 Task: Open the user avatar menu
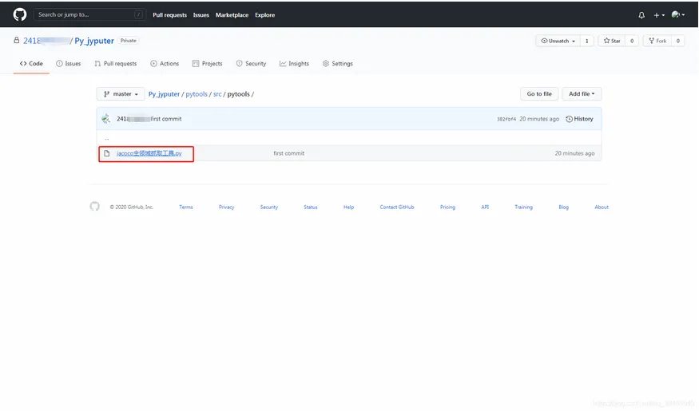678,14
